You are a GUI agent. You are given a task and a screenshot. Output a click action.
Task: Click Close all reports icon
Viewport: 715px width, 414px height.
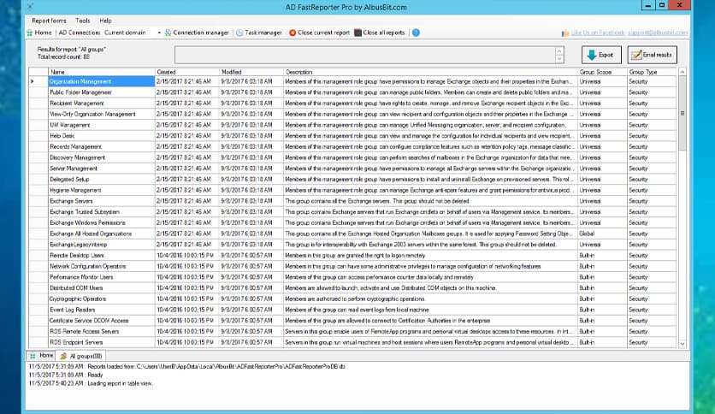coord(379,33)
